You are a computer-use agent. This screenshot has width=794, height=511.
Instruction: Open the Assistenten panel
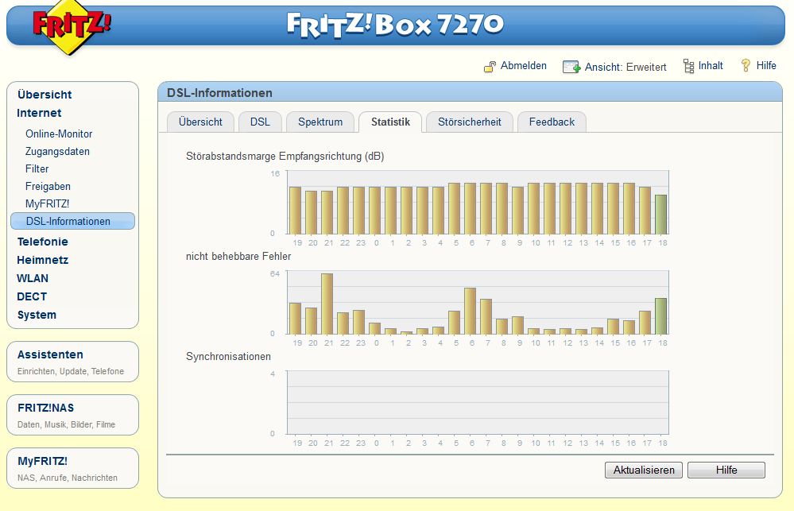pos(72,362)
